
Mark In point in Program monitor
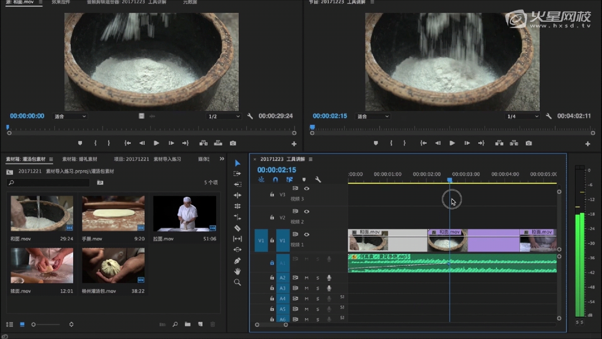tap(391, 143)
